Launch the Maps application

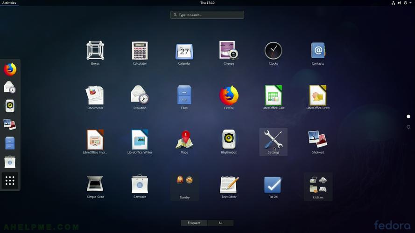tap(184, 142)
